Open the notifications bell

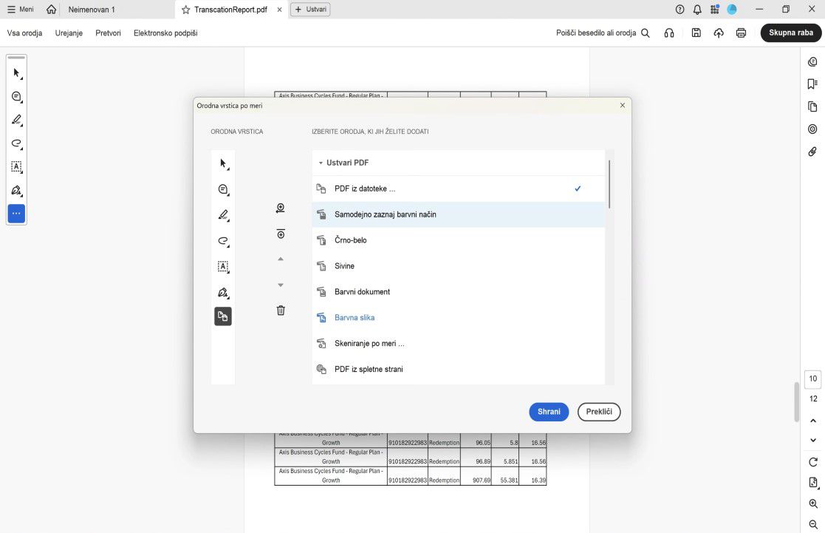click(697, 10)
